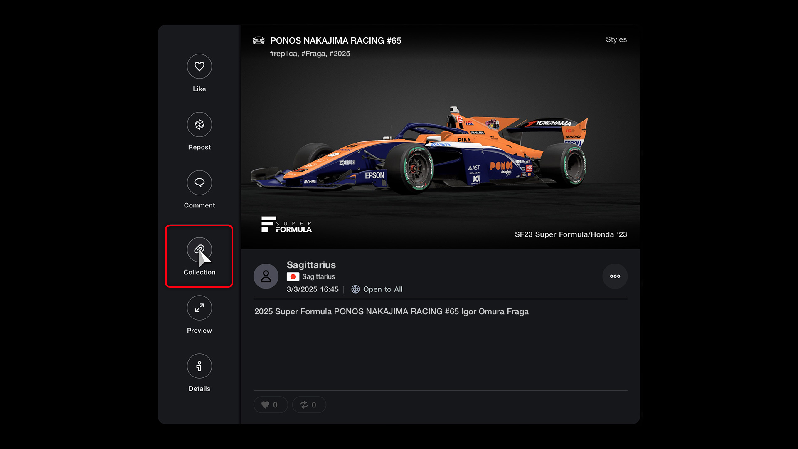Screen dimensions: 798x449
Task: Add livery to Collection
Action: point(199,250)
